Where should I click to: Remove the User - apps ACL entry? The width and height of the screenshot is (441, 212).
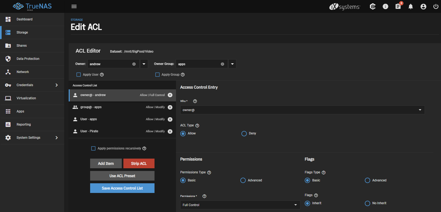[170, 119]
